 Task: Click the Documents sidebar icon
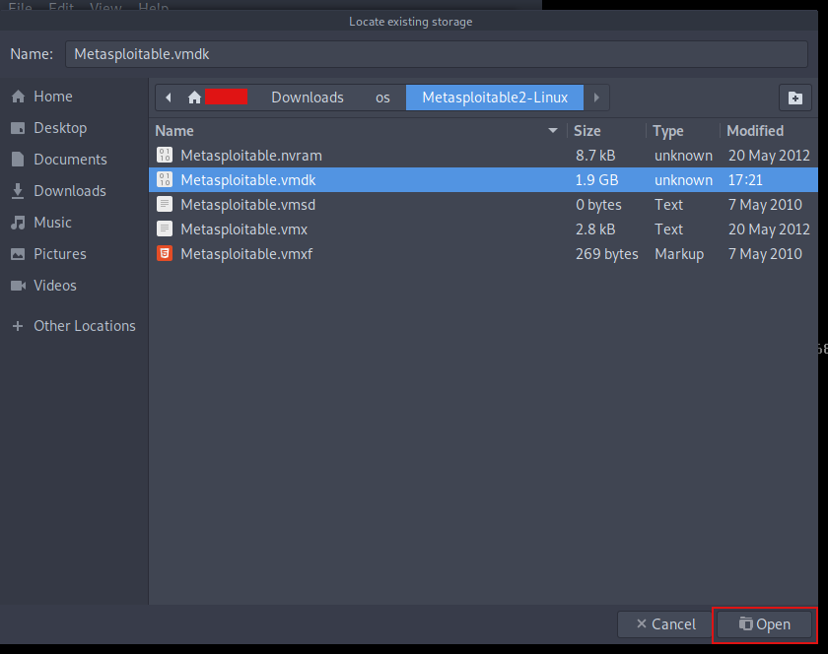click(x=18, y=160)
